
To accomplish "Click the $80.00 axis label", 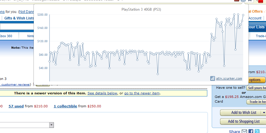I will coord(43,55).
